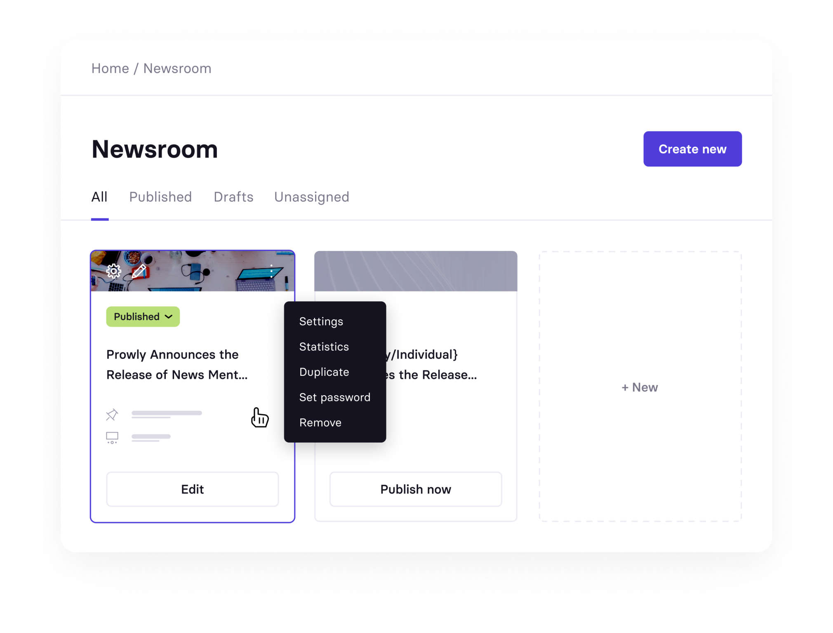Viewport: 833px width, 633px height.
Task: Expand the Published status dropdown
Action: [143, 316]
